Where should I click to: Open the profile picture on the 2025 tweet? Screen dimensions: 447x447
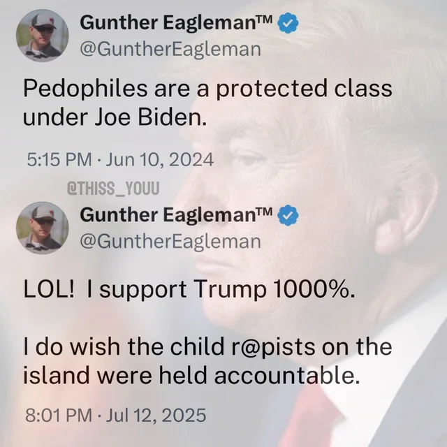pos(43,228)
